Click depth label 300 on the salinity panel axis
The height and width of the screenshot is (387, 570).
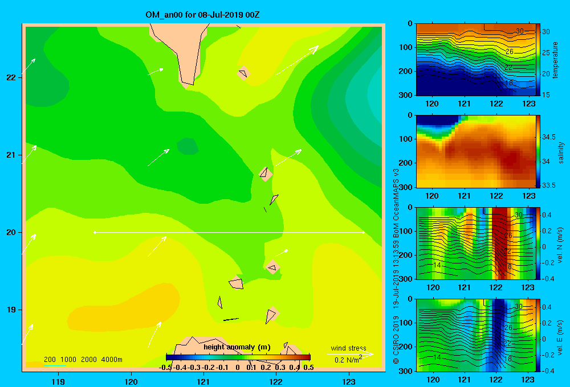(407, 187)
